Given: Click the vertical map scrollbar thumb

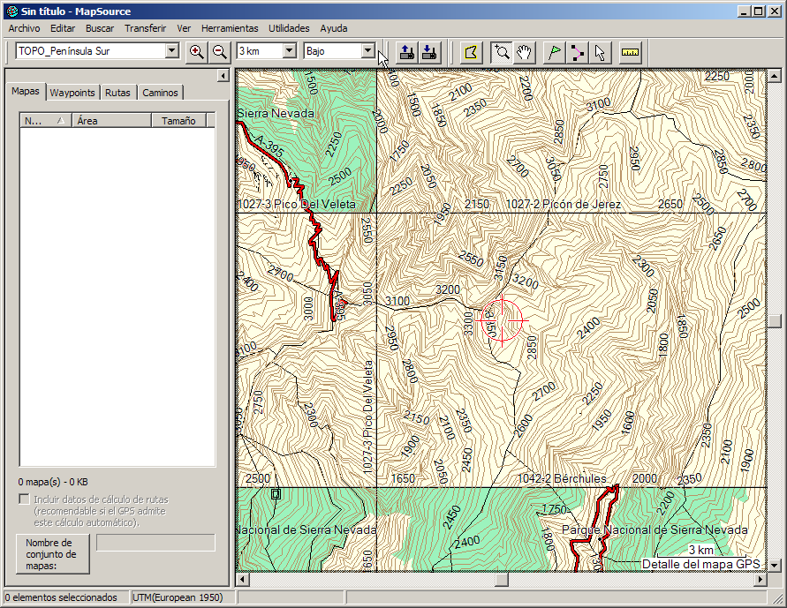Looking at the screenshot, I should tap(775, 321).
